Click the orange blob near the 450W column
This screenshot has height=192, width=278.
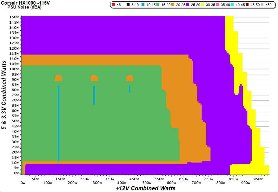tap(130, 78)
